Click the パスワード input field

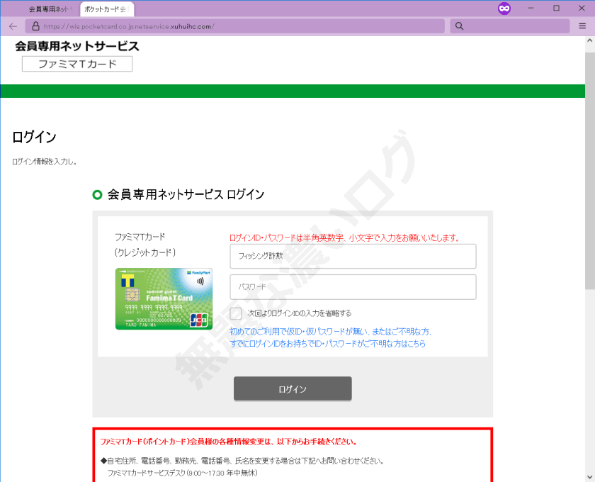coord(353,287)
